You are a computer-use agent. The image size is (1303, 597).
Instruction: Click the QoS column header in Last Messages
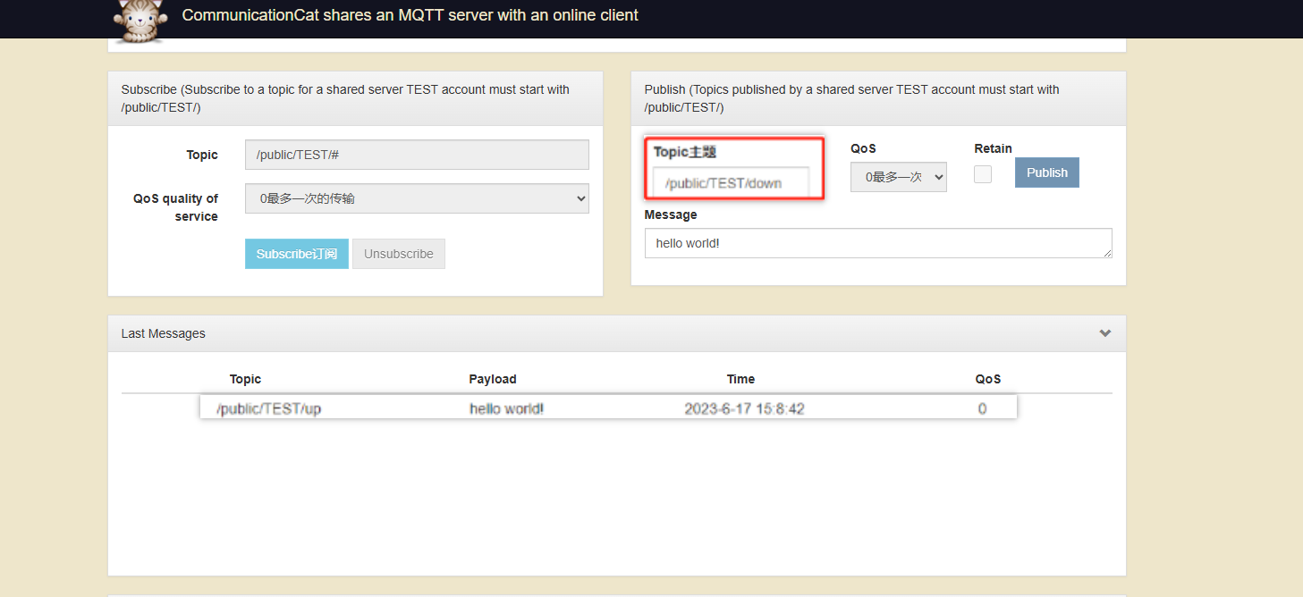point(987,379)
